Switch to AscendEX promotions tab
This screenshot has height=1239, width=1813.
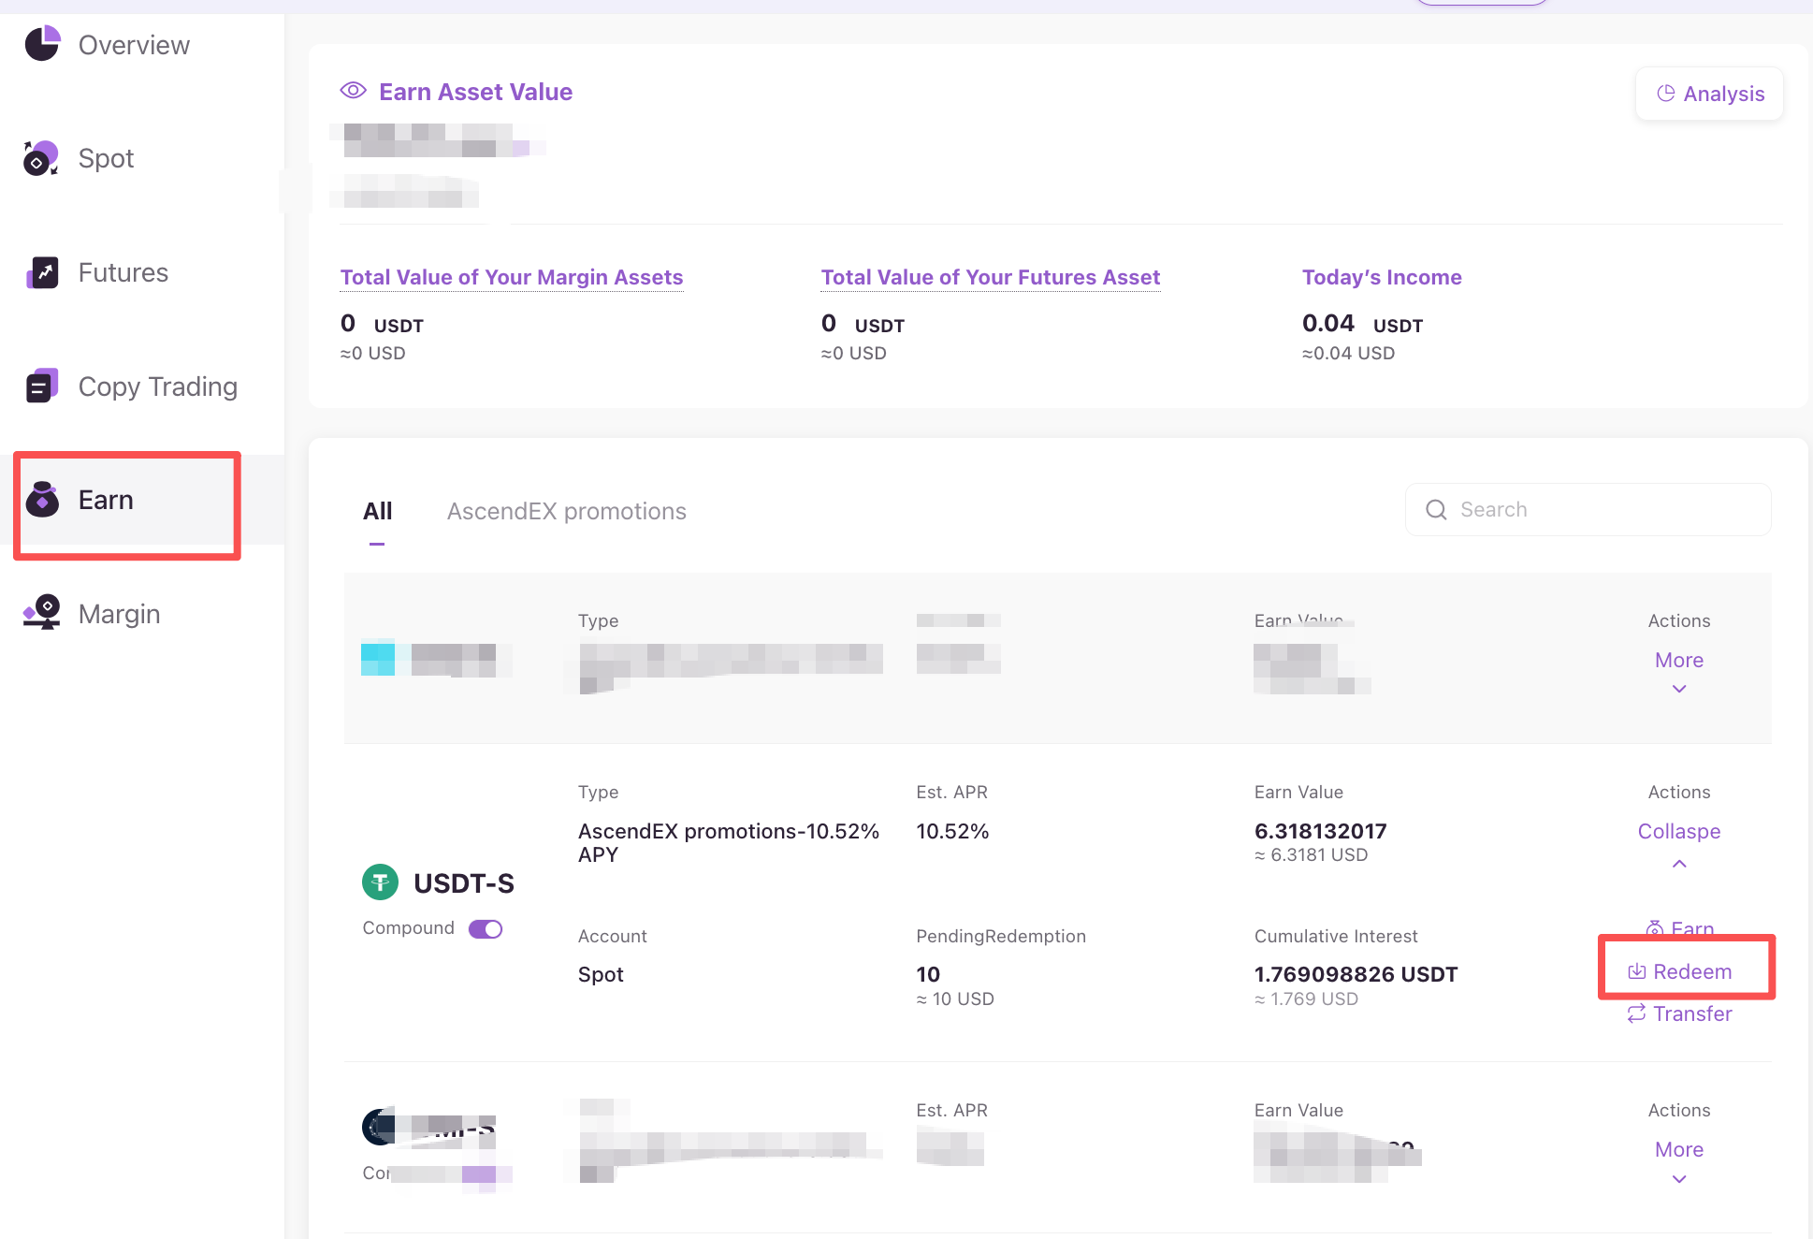click(x=566, y=511)
